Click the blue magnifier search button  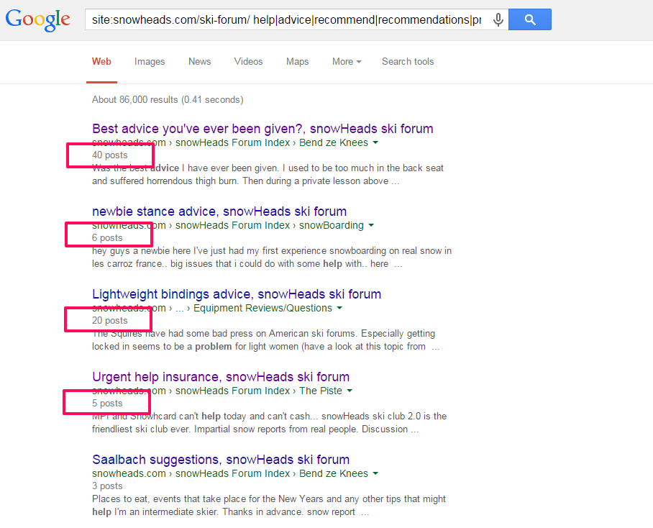[530, 19]
